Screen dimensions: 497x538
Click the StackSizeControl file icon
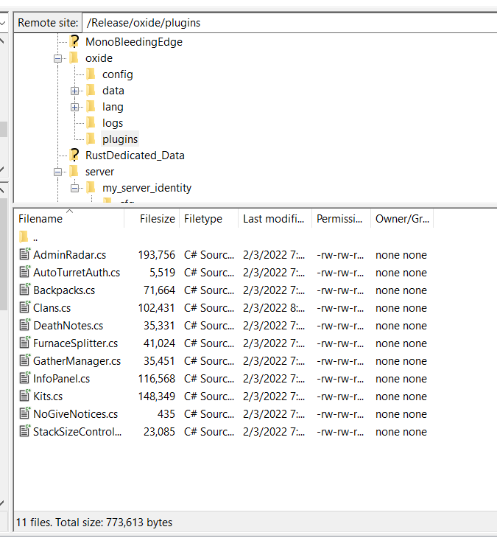[25, 431]
